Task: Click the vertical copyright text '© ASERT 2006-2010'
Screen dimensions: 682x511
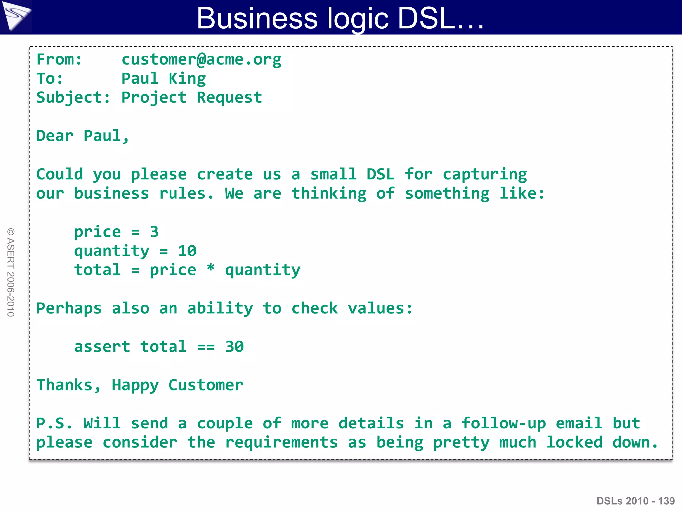Action: [11, 272]
